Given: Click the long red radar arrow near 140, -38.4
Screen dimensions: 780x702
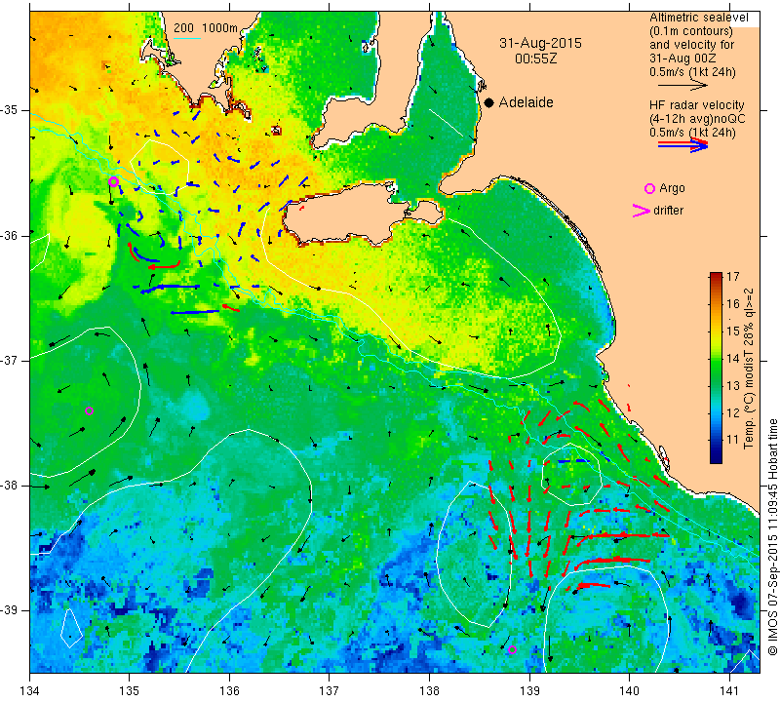Looking at the screenshot, I should [623, 535].
